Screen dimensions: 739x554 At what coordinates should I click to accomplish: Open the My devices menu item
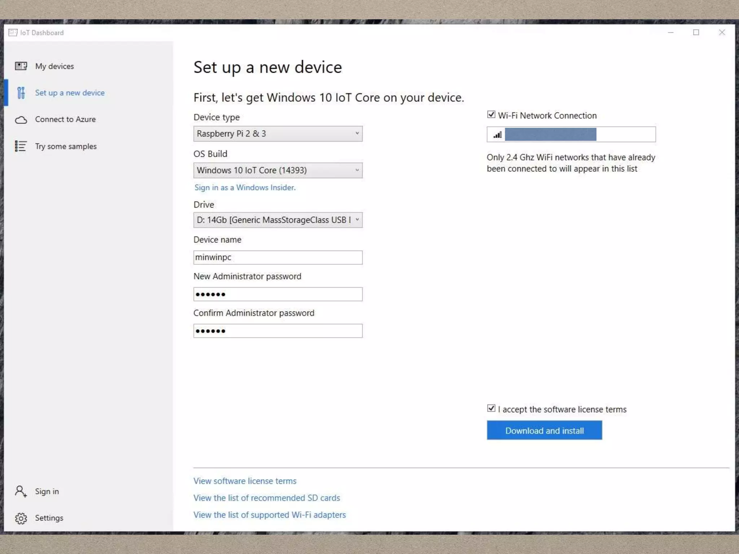(x=54, y=66)
